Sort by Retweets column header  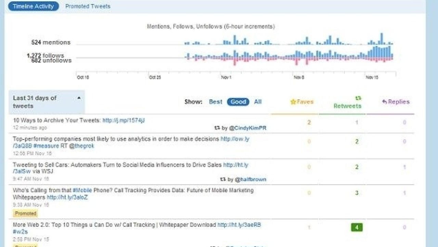[347, 106]
